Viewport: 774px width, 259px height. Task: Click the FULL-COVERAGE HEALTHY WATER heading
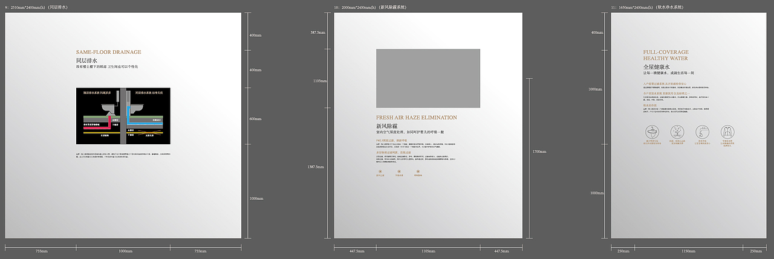click(x=666, y=56)
